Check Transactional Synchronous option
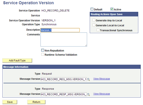This screenshot has width=143, height=105. click(98, 30)
